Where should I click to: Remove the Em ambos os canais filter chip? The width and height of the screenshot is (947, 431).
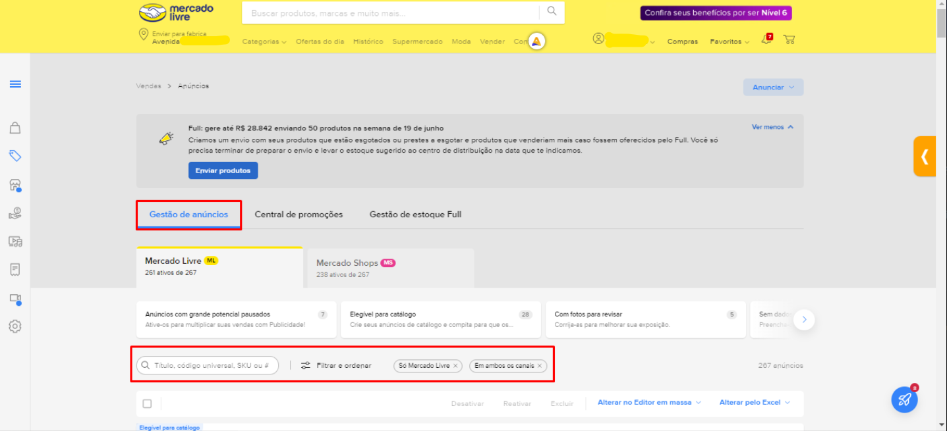[539, 365]
